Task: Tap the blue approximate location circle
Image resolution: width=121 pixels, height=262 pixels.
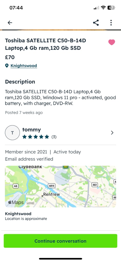Action: coord(62,177)
